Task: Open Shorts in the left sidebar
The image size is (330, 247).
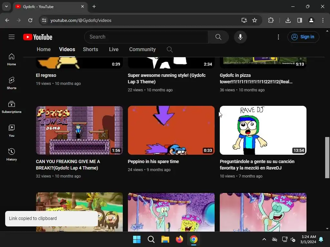Action: pyautogui.click(x=12, y=83)
